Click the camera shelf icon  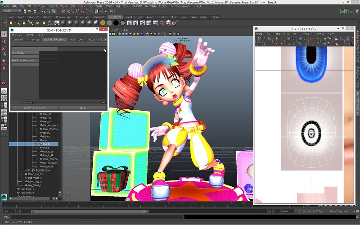click(x=50, y=23)
